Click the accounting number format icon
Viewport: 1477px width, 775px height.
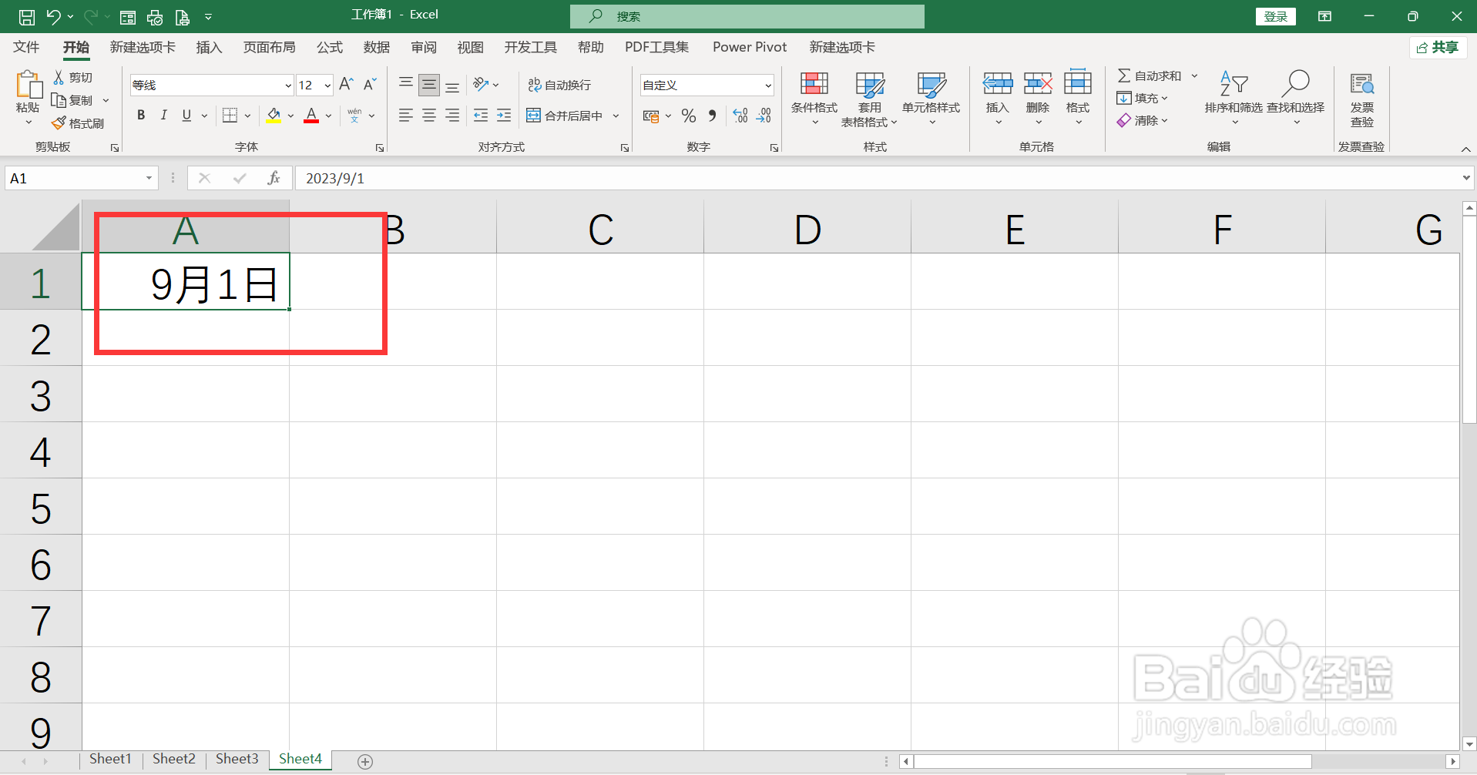coord(651,116)
